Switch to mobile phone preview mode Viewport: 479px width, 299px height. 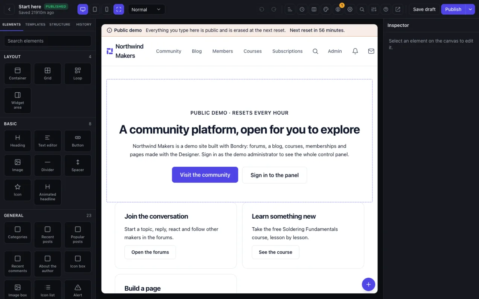coord(107,9)
